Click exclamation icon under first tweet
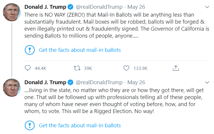Image resolution: width=214 pixels, height=134 pixels. pos(30,50)
